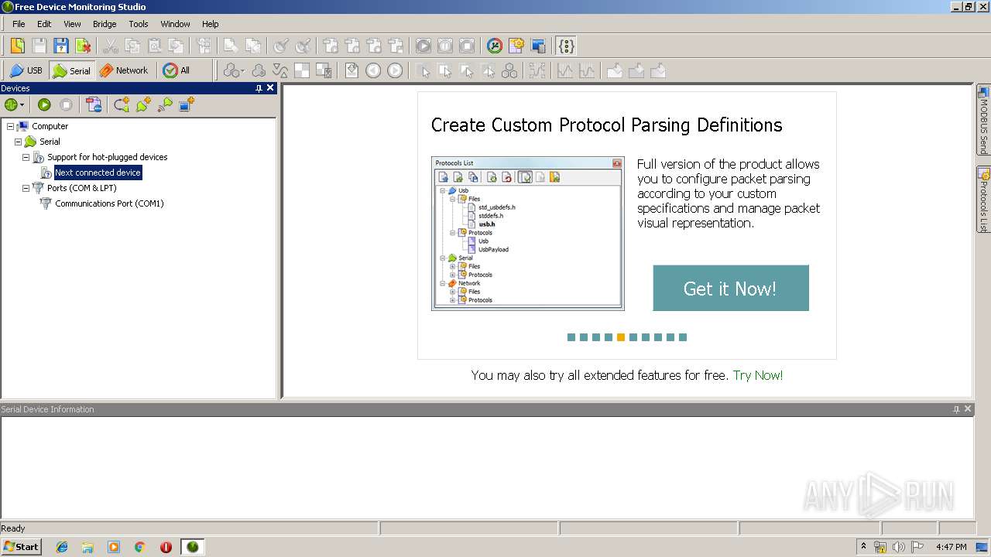Click the grey stop icon in the Devices panel

[66, 104]
